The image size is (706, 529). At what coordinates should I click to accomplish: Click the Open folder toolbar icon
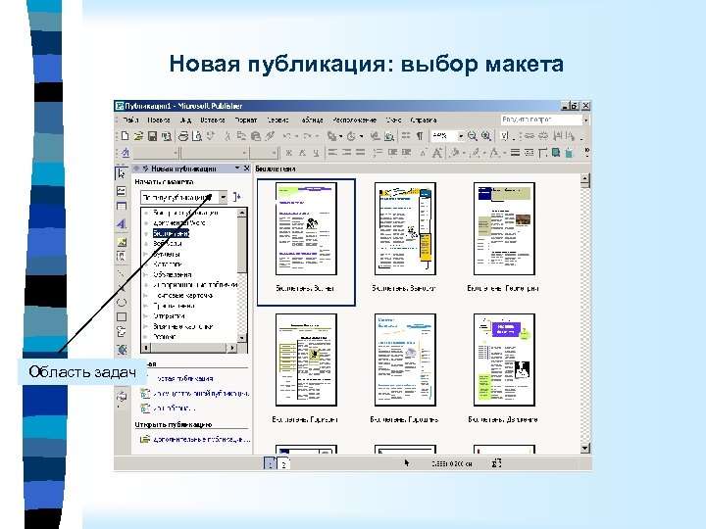click(x=138, y=136)
